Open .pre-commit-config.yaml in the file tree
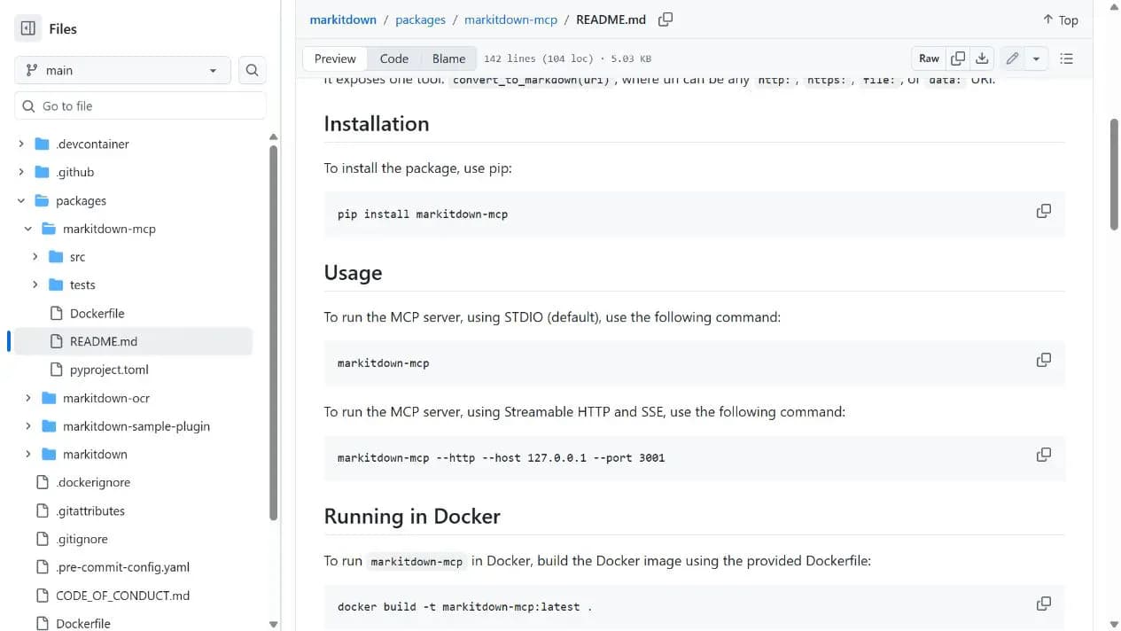This screenshot has width=1121, height=631. (122, 567)
